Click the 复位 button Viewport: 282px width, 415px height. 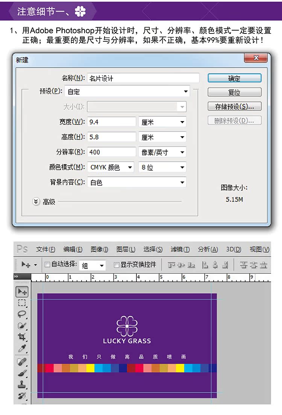pos(235,92)
